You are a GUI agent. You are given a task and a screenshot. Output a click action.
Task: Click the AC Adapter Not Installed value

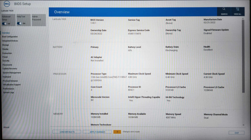97,60
